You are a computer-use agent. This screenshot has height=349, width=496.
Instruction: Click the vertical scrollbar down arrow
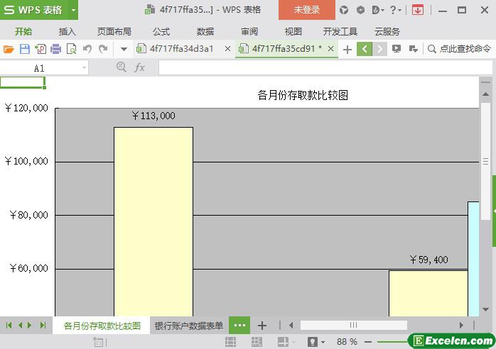(485, 309)
